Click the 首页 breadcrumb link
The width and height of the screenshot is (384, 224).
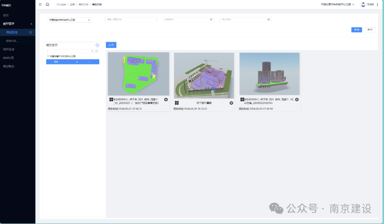(72, 4)
